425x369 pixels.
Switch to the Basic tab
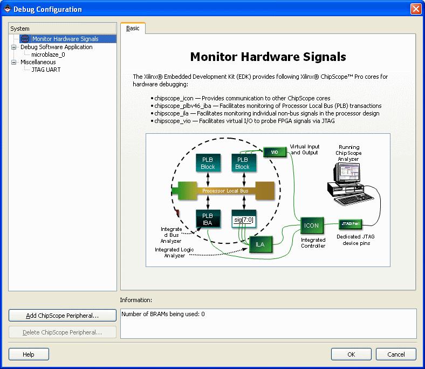point(133,28)
